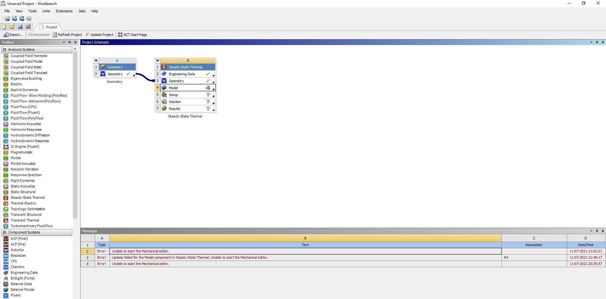Click the Update Project lightning button

tap(99, 35)
